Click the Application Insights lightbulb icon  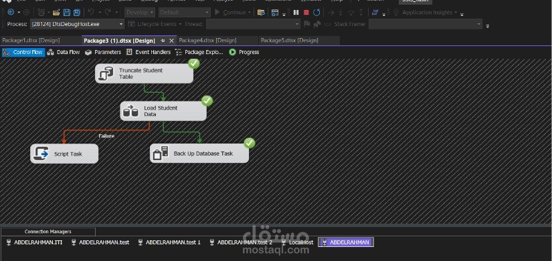pyautogui.click(x=396, y=13)
